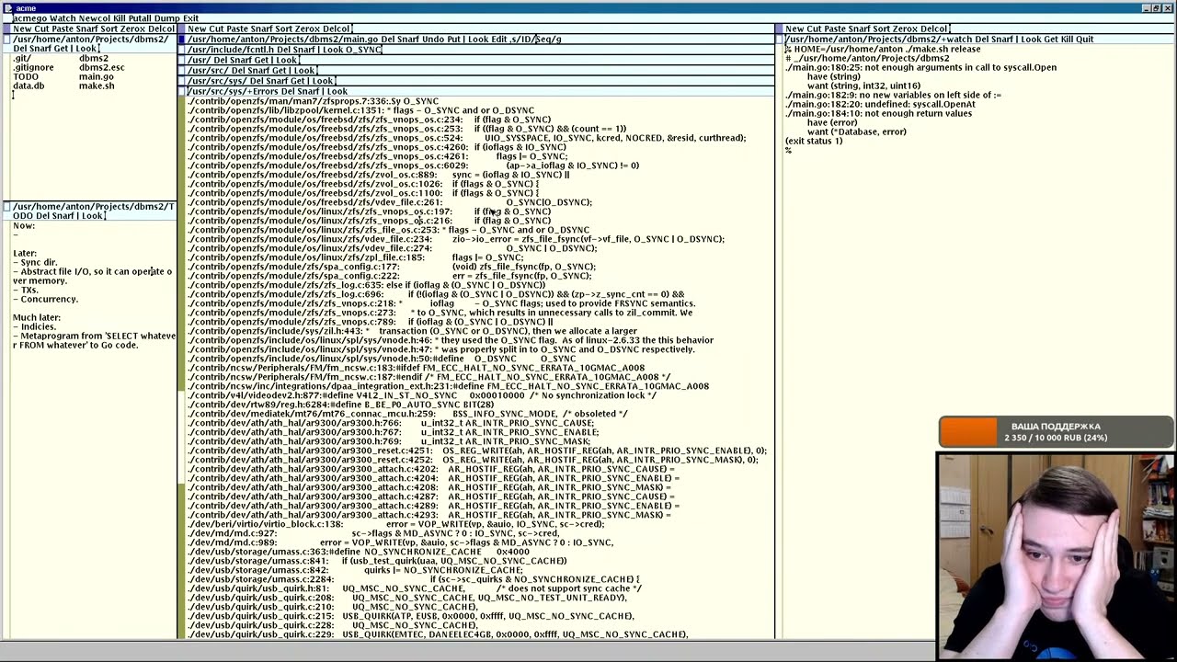Image resolution: width=1177 pixels, height=662 pixels.
Task: Click the layout box of the /usr/src/sys/ window
Action: pyautogui.click(x=182, y=81)
